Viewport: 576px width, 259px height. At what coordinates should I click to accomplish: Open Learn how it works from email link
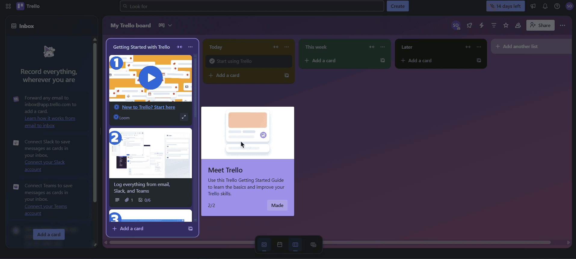50,122
